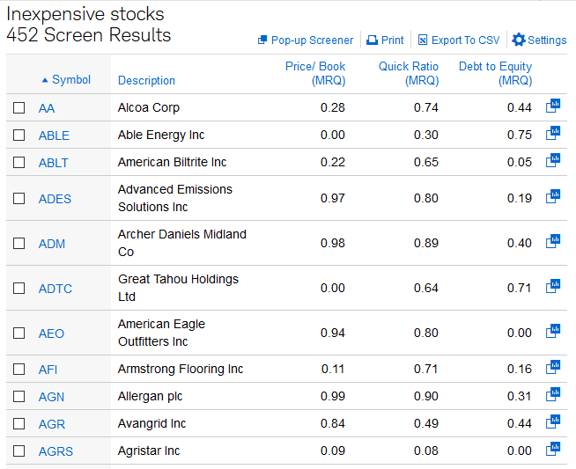Click the Print link

pos(392,40)
